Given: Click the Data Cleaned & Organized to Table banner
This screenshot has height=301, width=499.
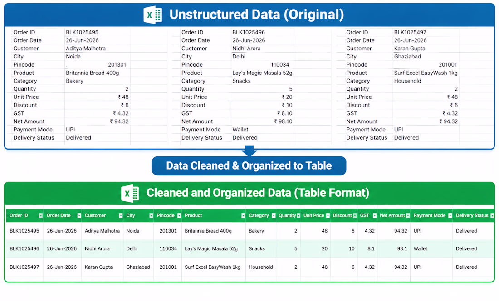Looking at the screenshot, I should click(249, 166).
